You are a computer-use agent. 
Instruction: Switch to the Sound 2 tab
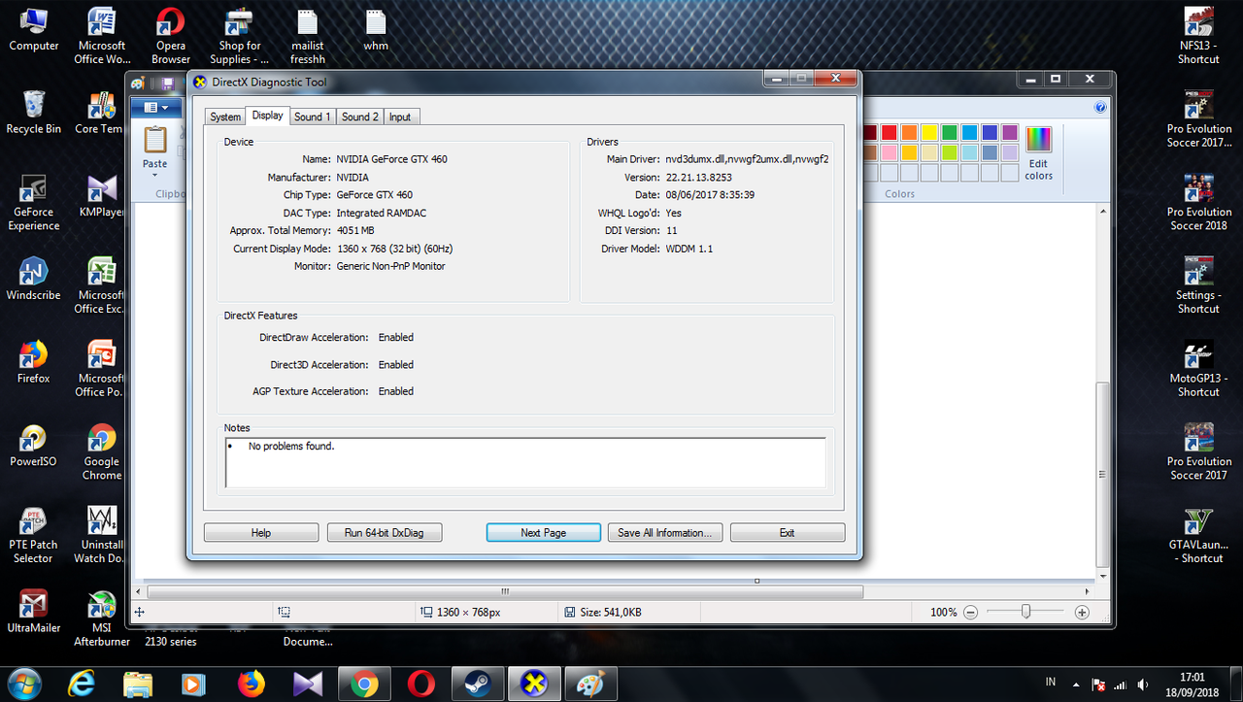click(360, 117)
